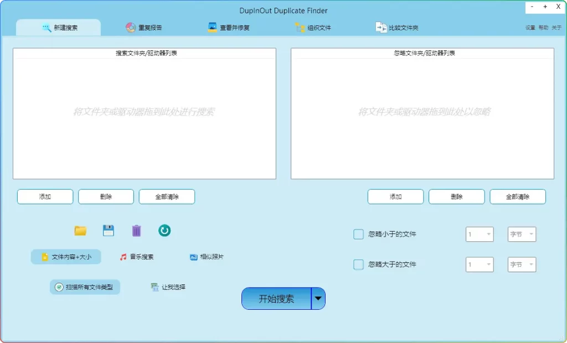Click the purple trash can icon
The height and width of the screenshot is (343, 567).
tap(136, 231)
